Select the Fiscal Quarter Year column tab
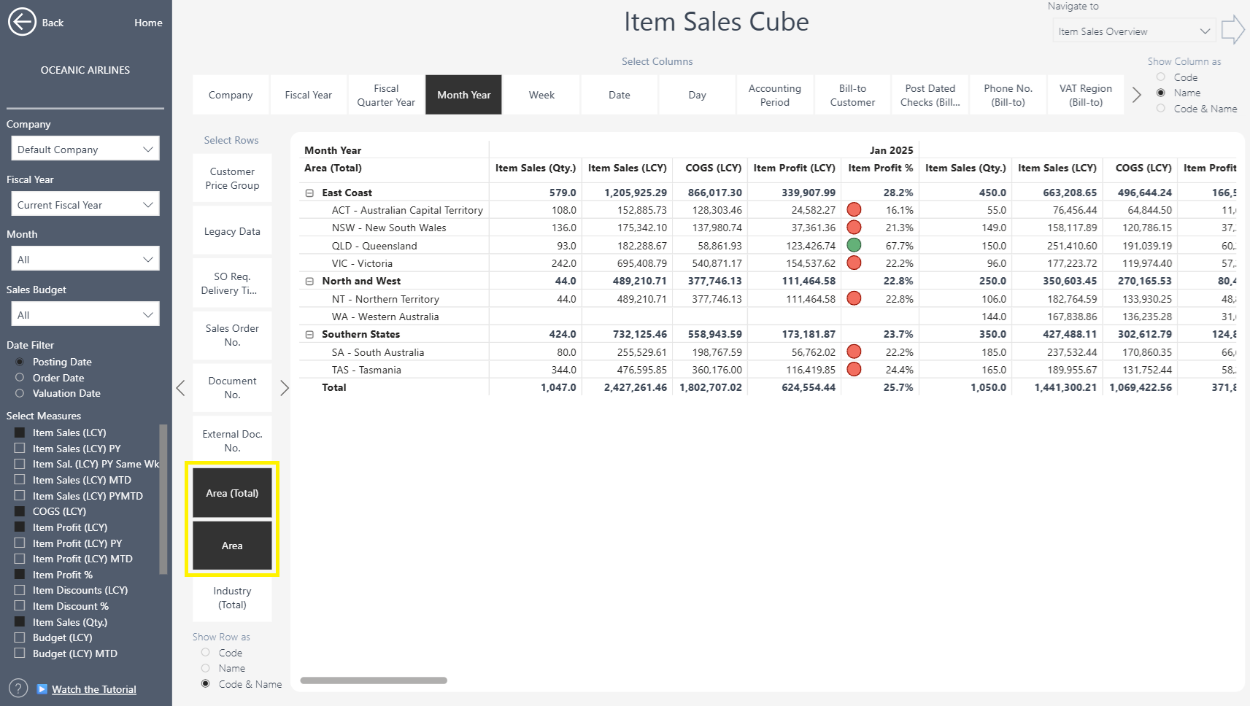The height and width of the screenshot is (706, 1250). point(386,95)
